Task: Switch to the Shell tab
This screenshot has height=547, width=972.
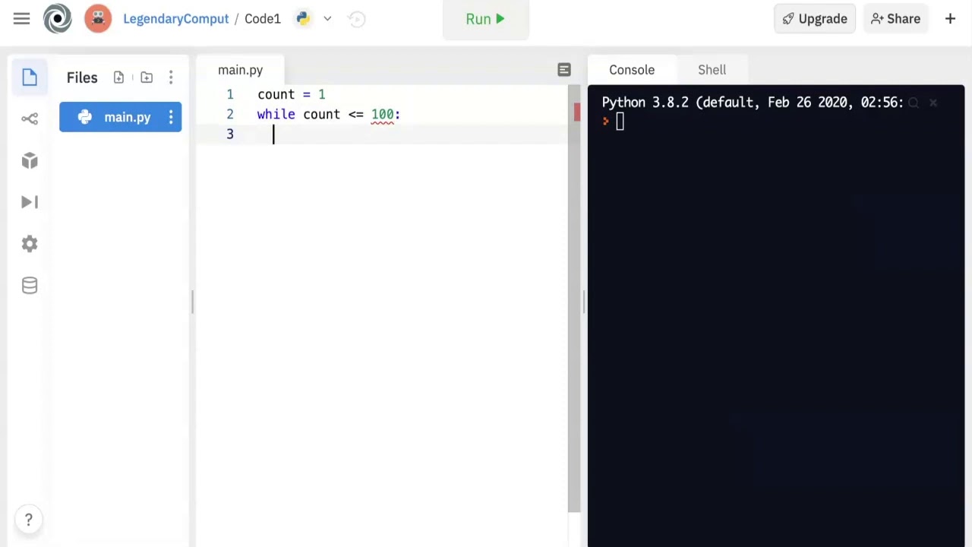Action: pyautogui.click(x=712, y=70)
